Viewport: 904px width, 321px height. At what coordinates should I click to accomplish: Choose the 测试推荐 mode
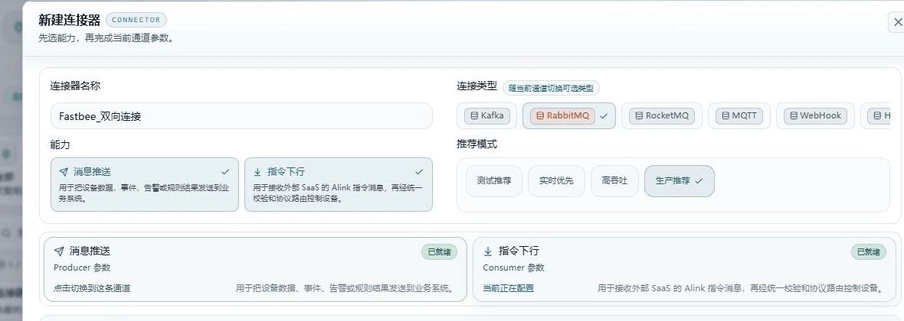494,181
